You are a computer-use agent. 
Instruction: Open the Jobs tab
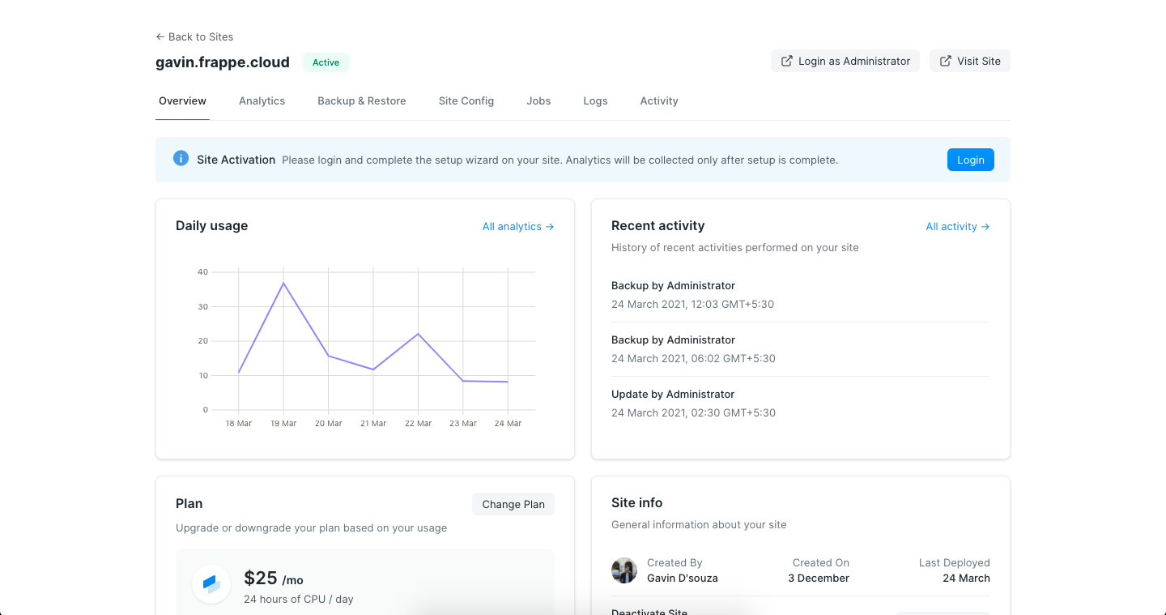[538, 101]
